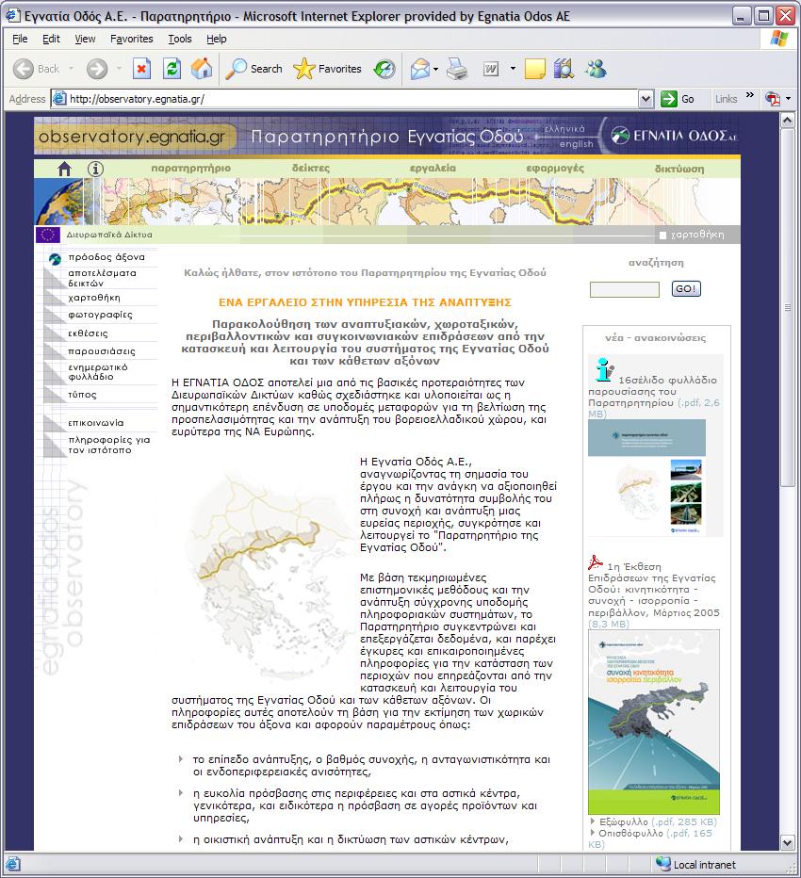Open the Research books icon
The width and height of the screenshot is (801, 878).
(x=564, y=69)
